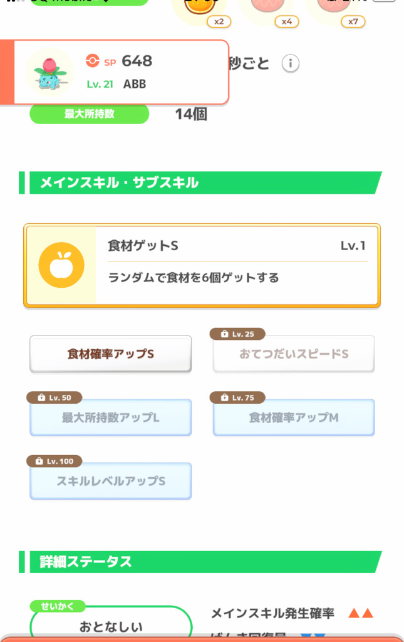The height and width of the screenshot is (642, 404).
Task: Tap the red Poké Ball SP icon
Action: (x=93, y=61)
